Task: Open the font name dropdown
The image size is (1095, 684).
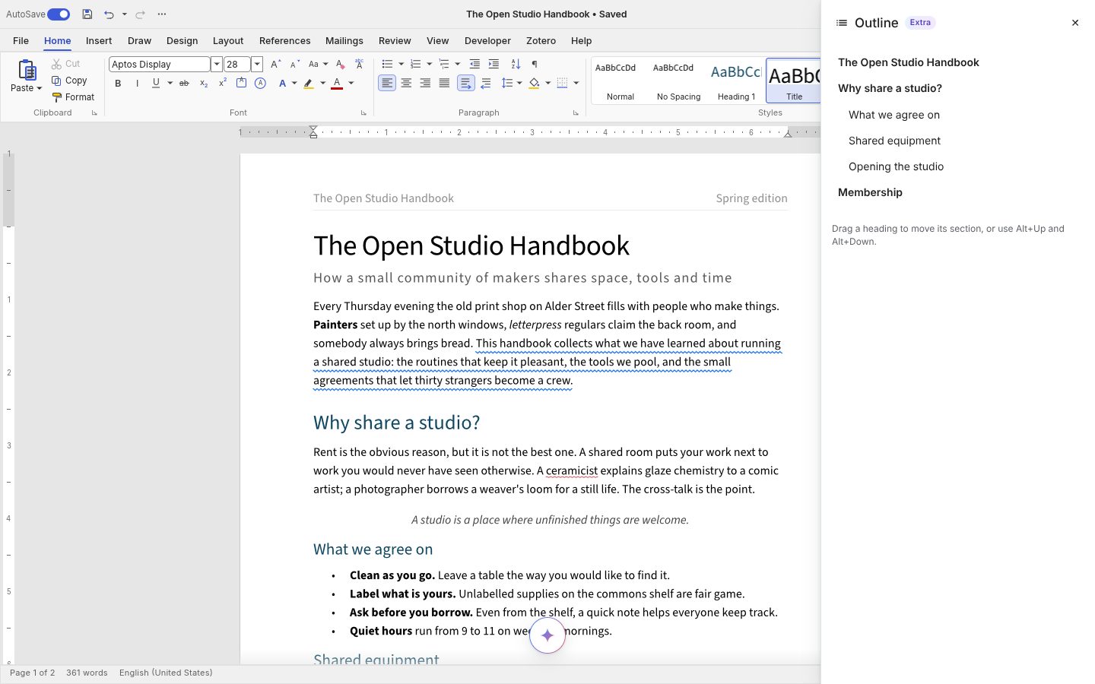Action: pyautogui.click(x=216, y=65)
